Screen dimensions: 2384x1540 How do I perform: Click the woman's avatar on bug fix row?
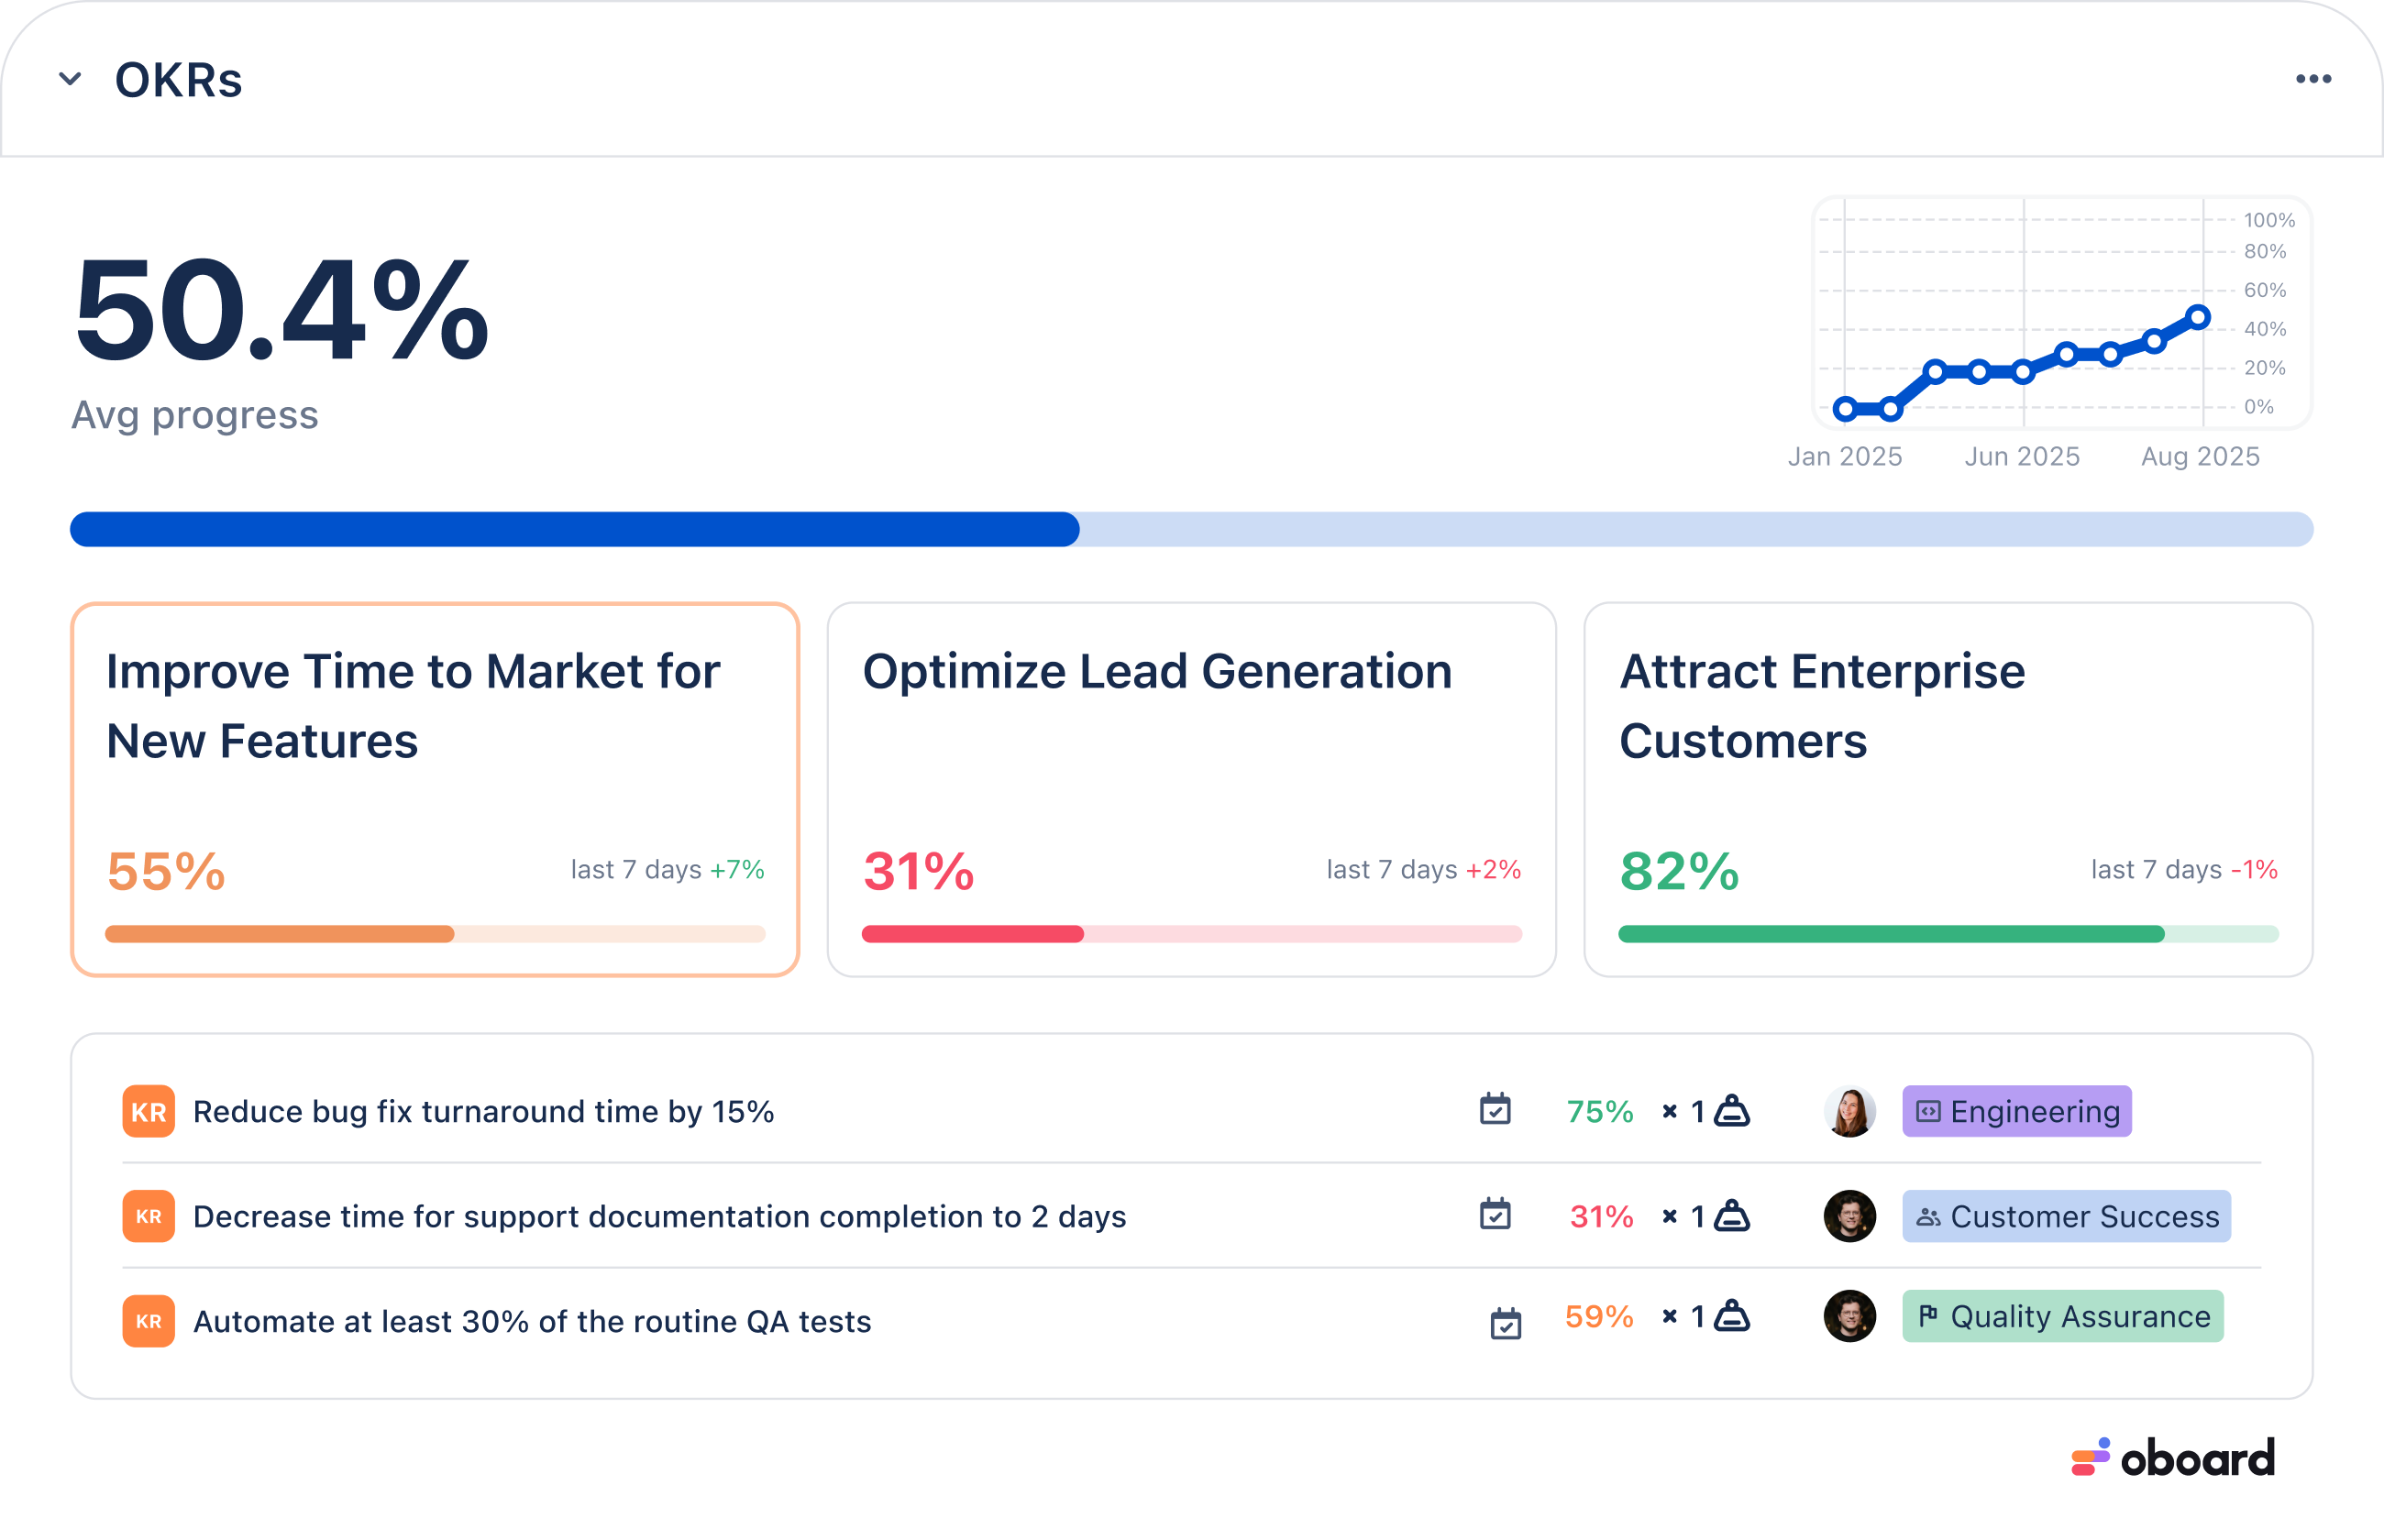point(1850,1111)
